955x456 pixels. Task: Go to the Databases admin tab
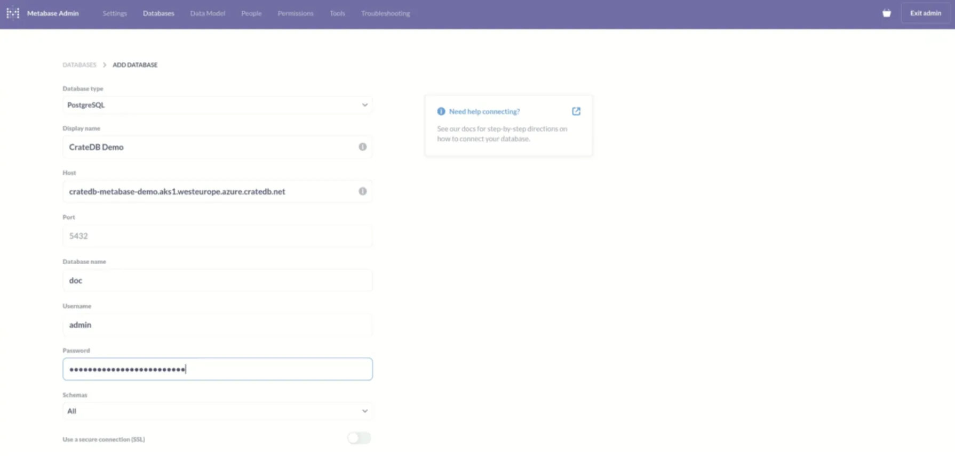pos(158,13)
